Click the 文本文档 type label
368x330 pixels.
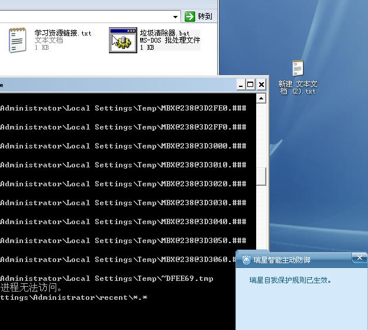click(49, 40)
